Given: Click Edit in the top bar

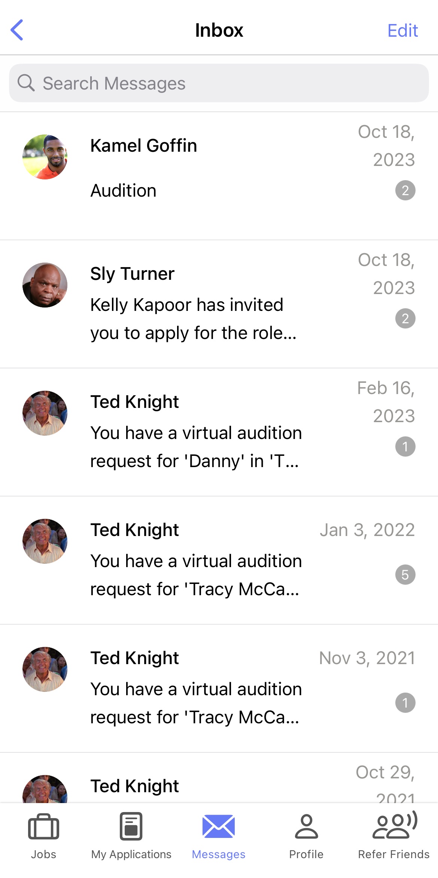Looking at the screenshot, I should 402,30.
